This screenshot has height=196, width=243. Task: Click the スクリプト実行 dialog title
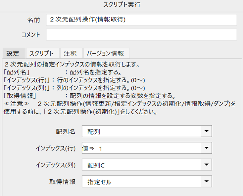[x=122, y=4]
